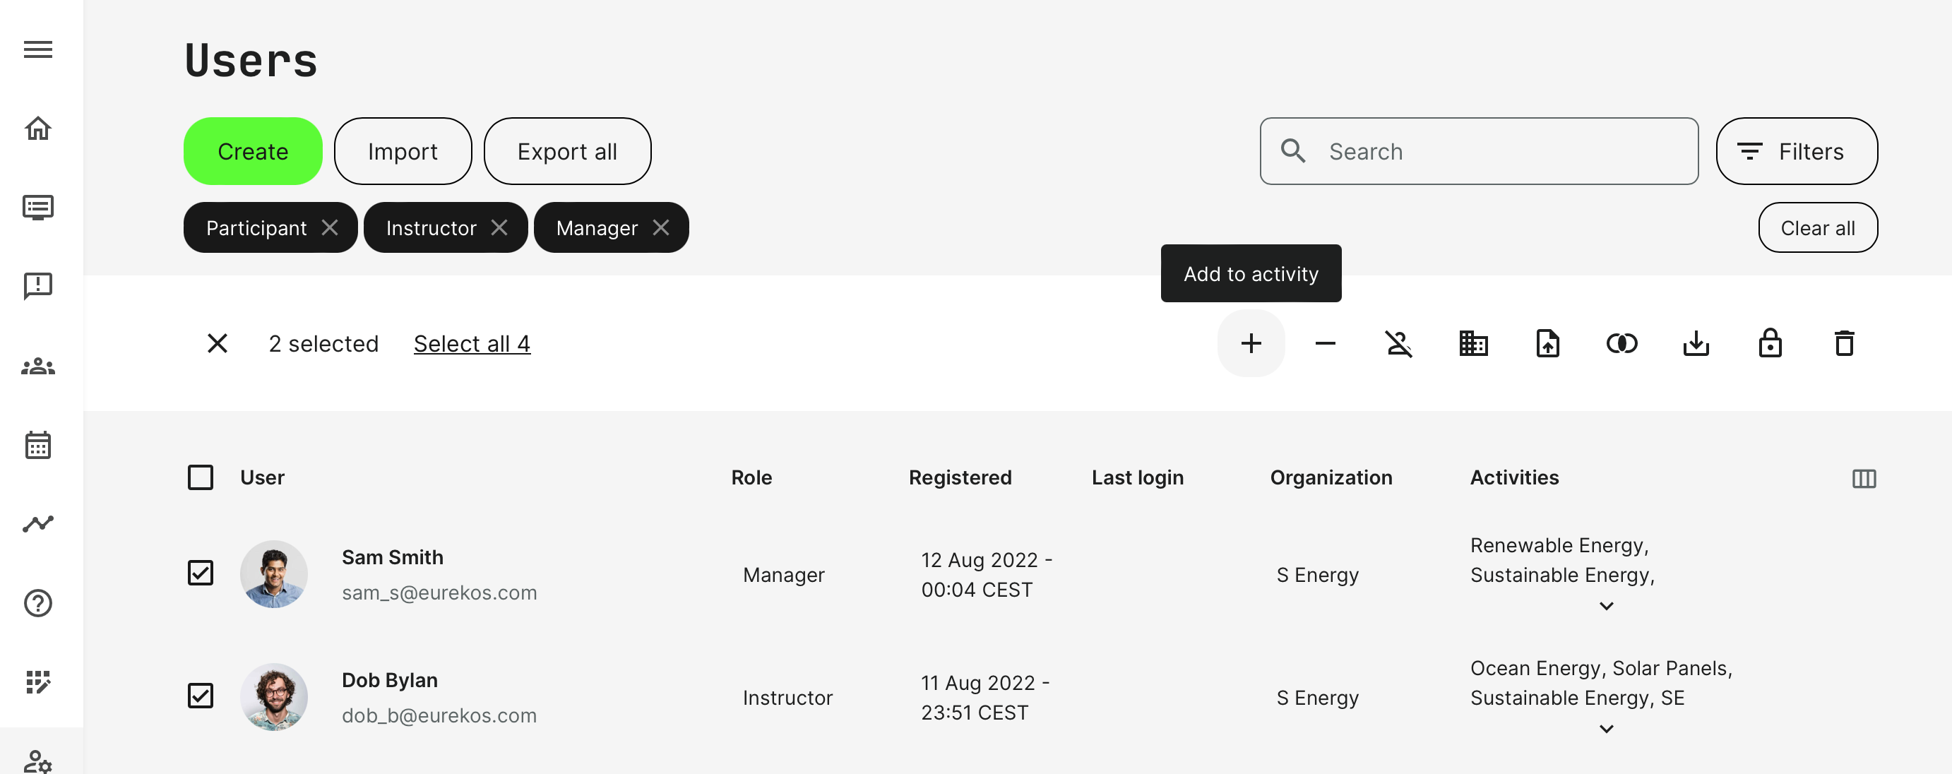Viewport: 1952px width, 774px height.
Task: Click the merge users overlapping circles icon
Action: [x=1621, y=343]
